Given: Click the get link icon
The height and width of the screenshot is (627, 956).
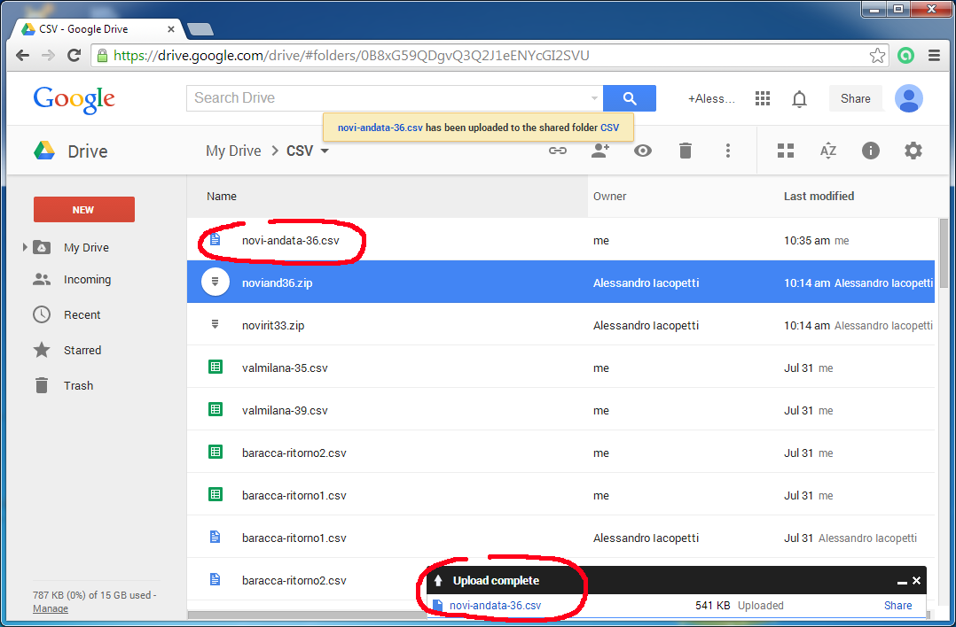Looking at the screenshot, I should [557, 151].
